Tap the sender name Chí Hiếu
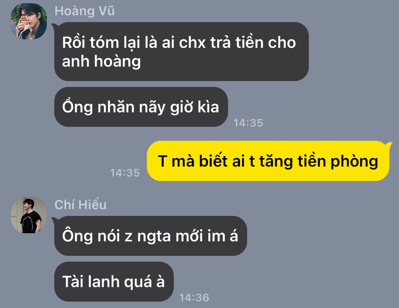The height and width of the screenshot is (308, 399). [81, 205]
